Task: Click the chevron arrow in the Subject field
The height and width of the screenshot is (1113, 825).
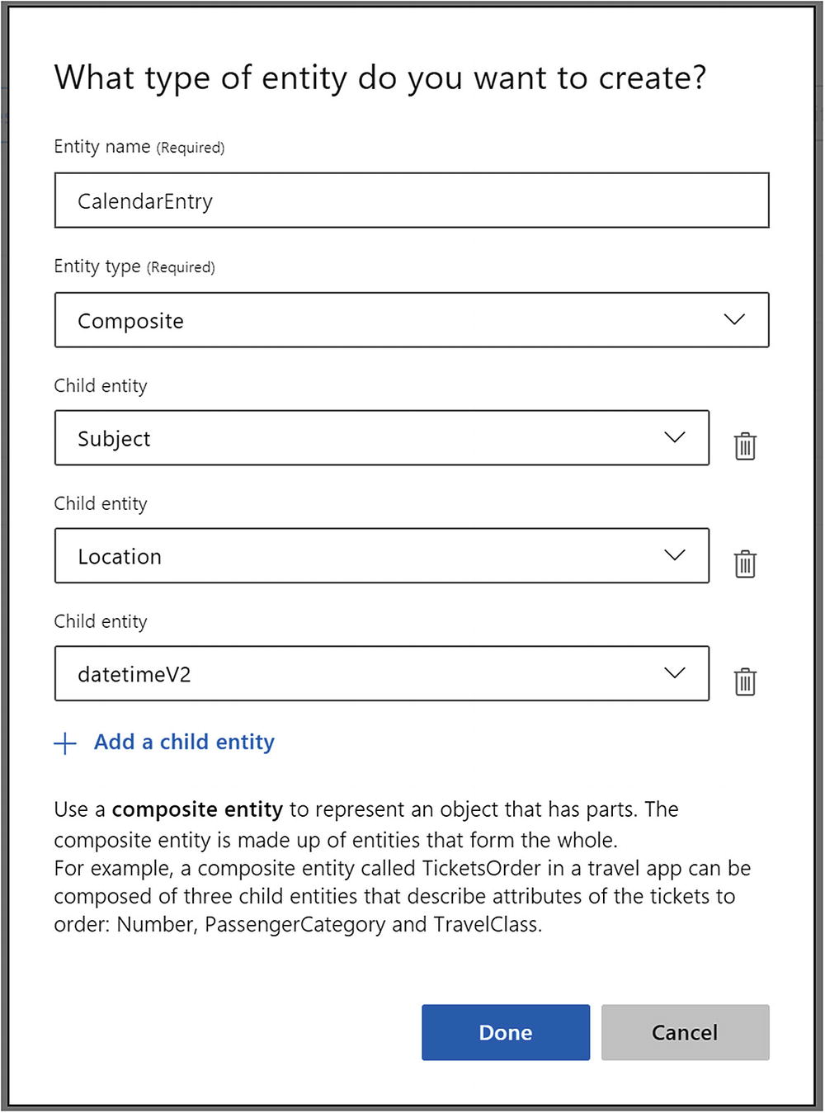Action: click(674, 437)
